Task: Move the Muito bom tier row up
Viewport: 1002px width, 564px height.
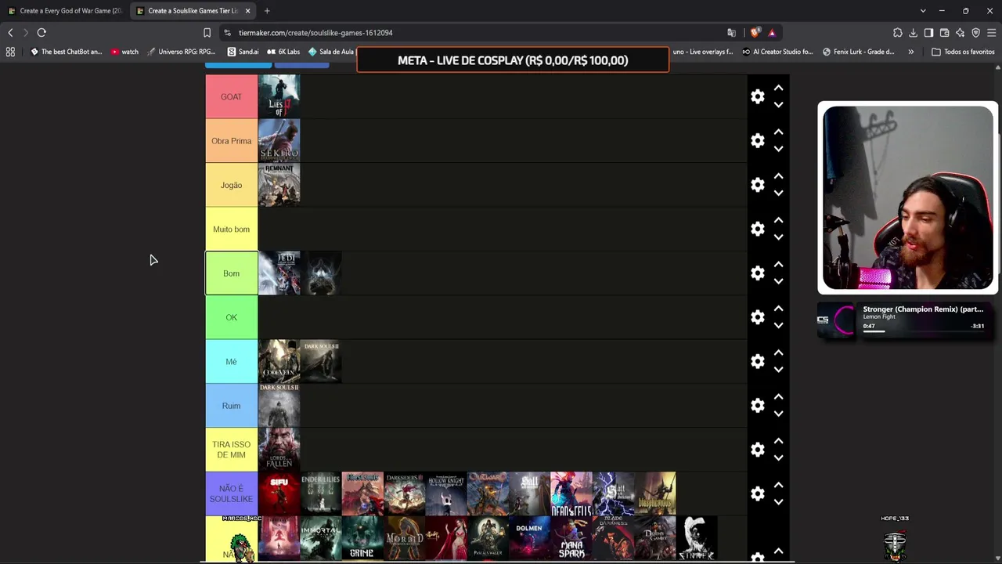Action: (778, 221)
